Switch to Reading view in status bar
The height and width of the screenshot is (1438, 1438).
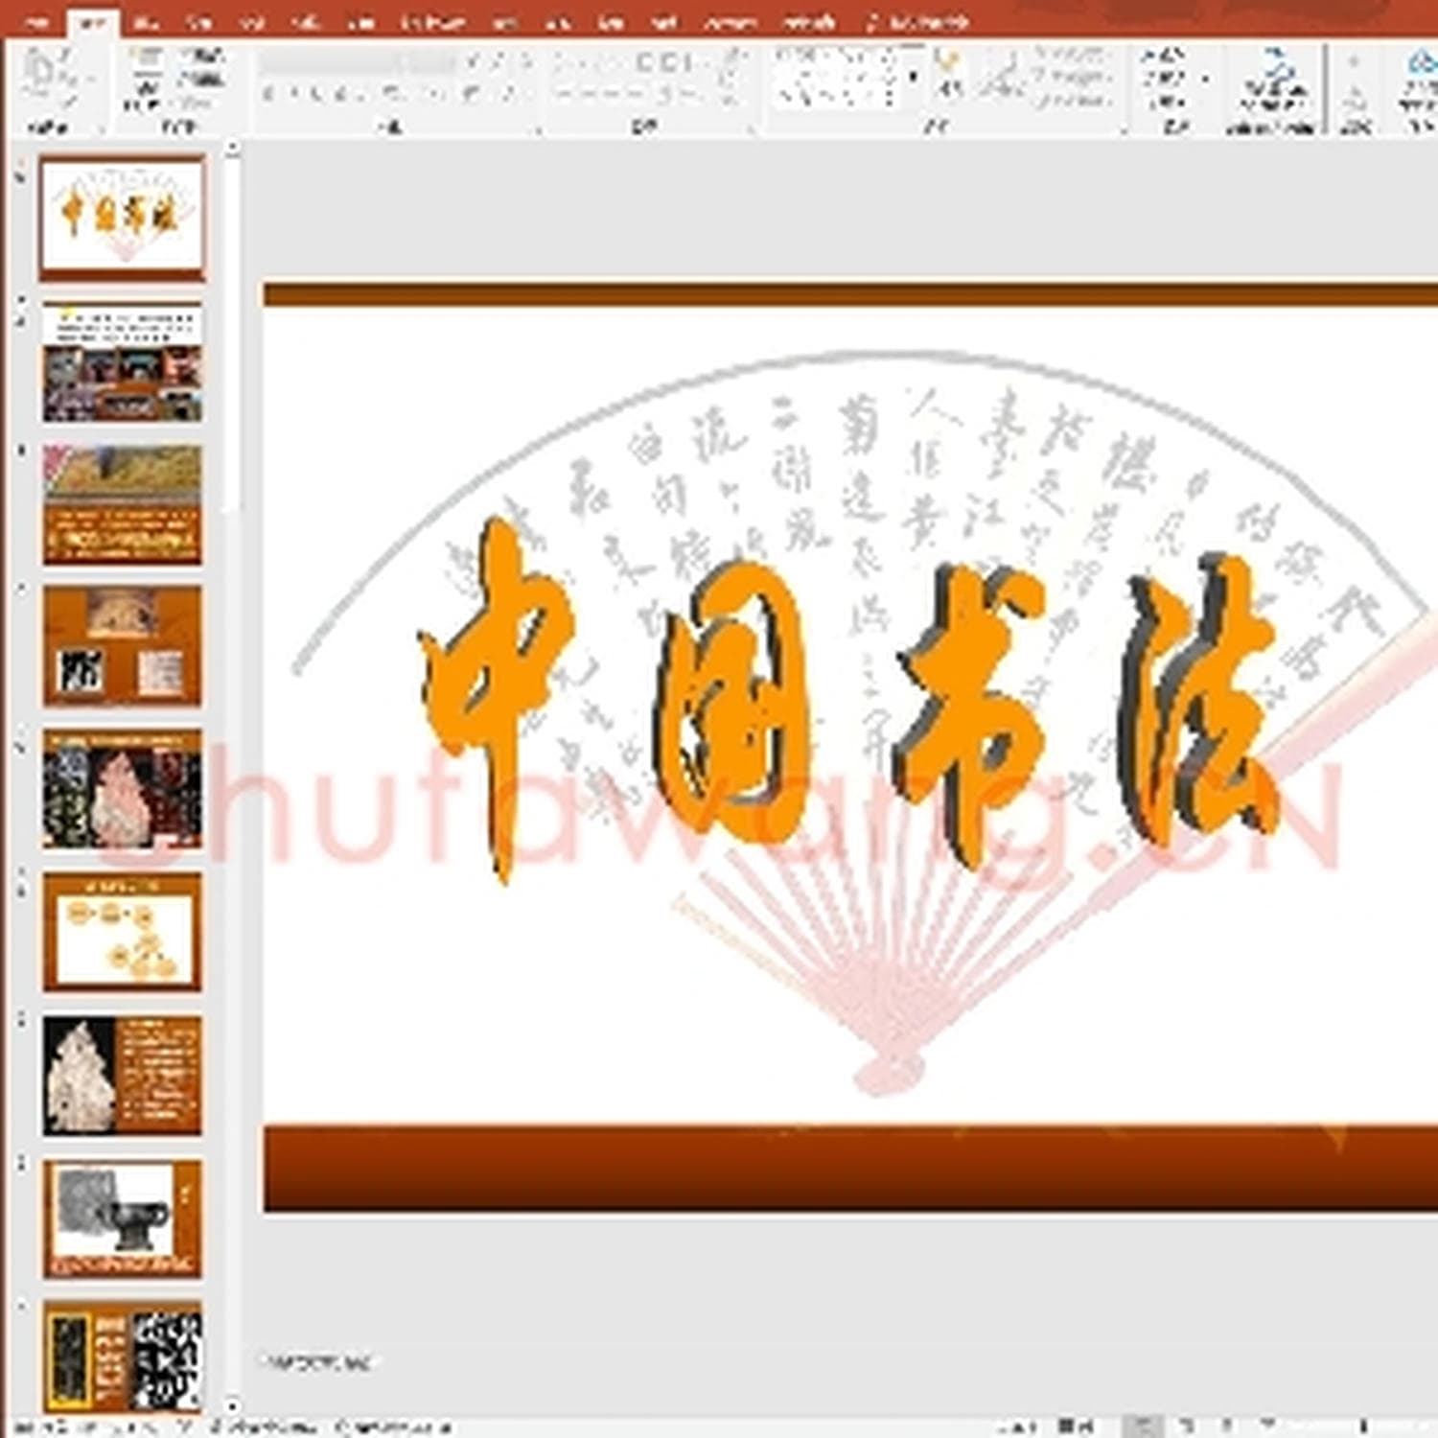[1226, 1426]
